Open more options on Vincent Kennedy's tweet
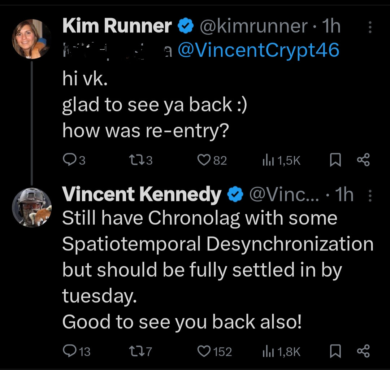Image resolution: width=390 pixels, height=370 pixels. click(x=370, y=195)
